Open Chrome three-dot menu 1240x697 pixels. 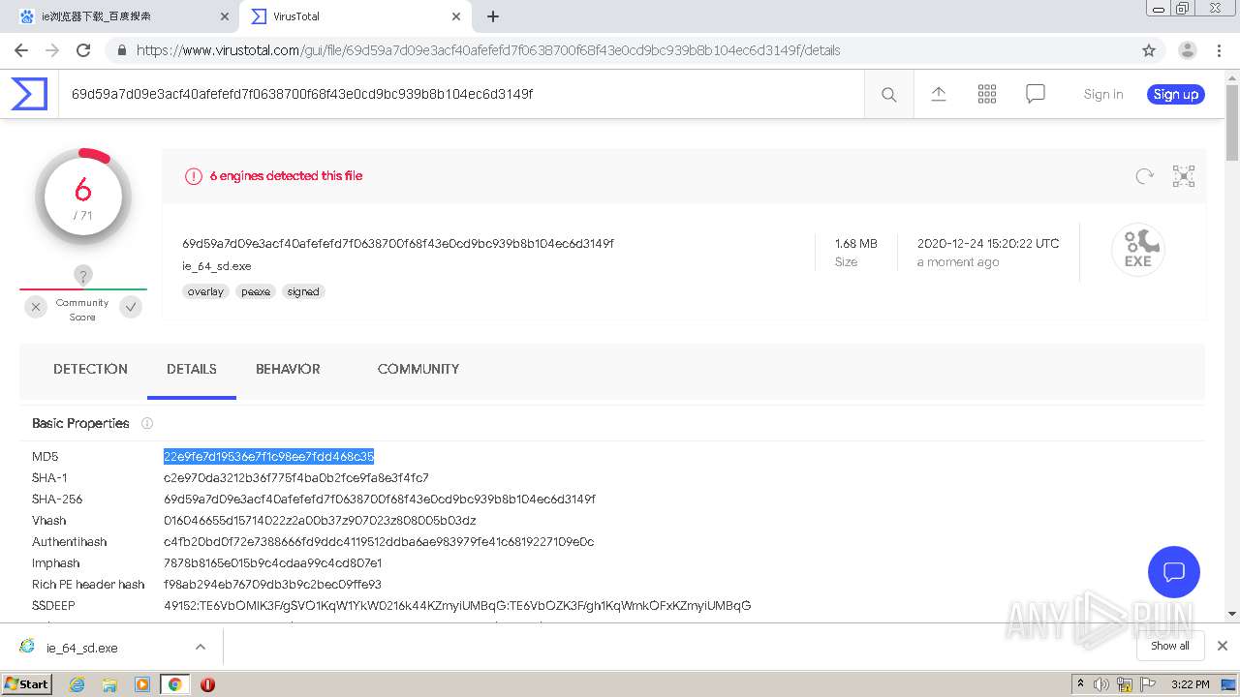click(1219, 50)
